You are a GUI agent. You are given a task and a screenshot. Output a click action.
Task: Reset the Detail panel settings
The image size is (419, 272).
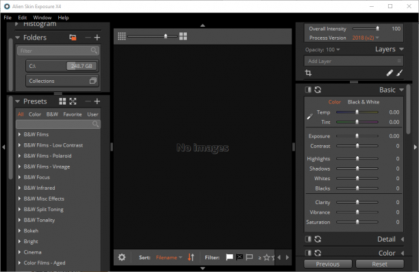coord(318,239)
